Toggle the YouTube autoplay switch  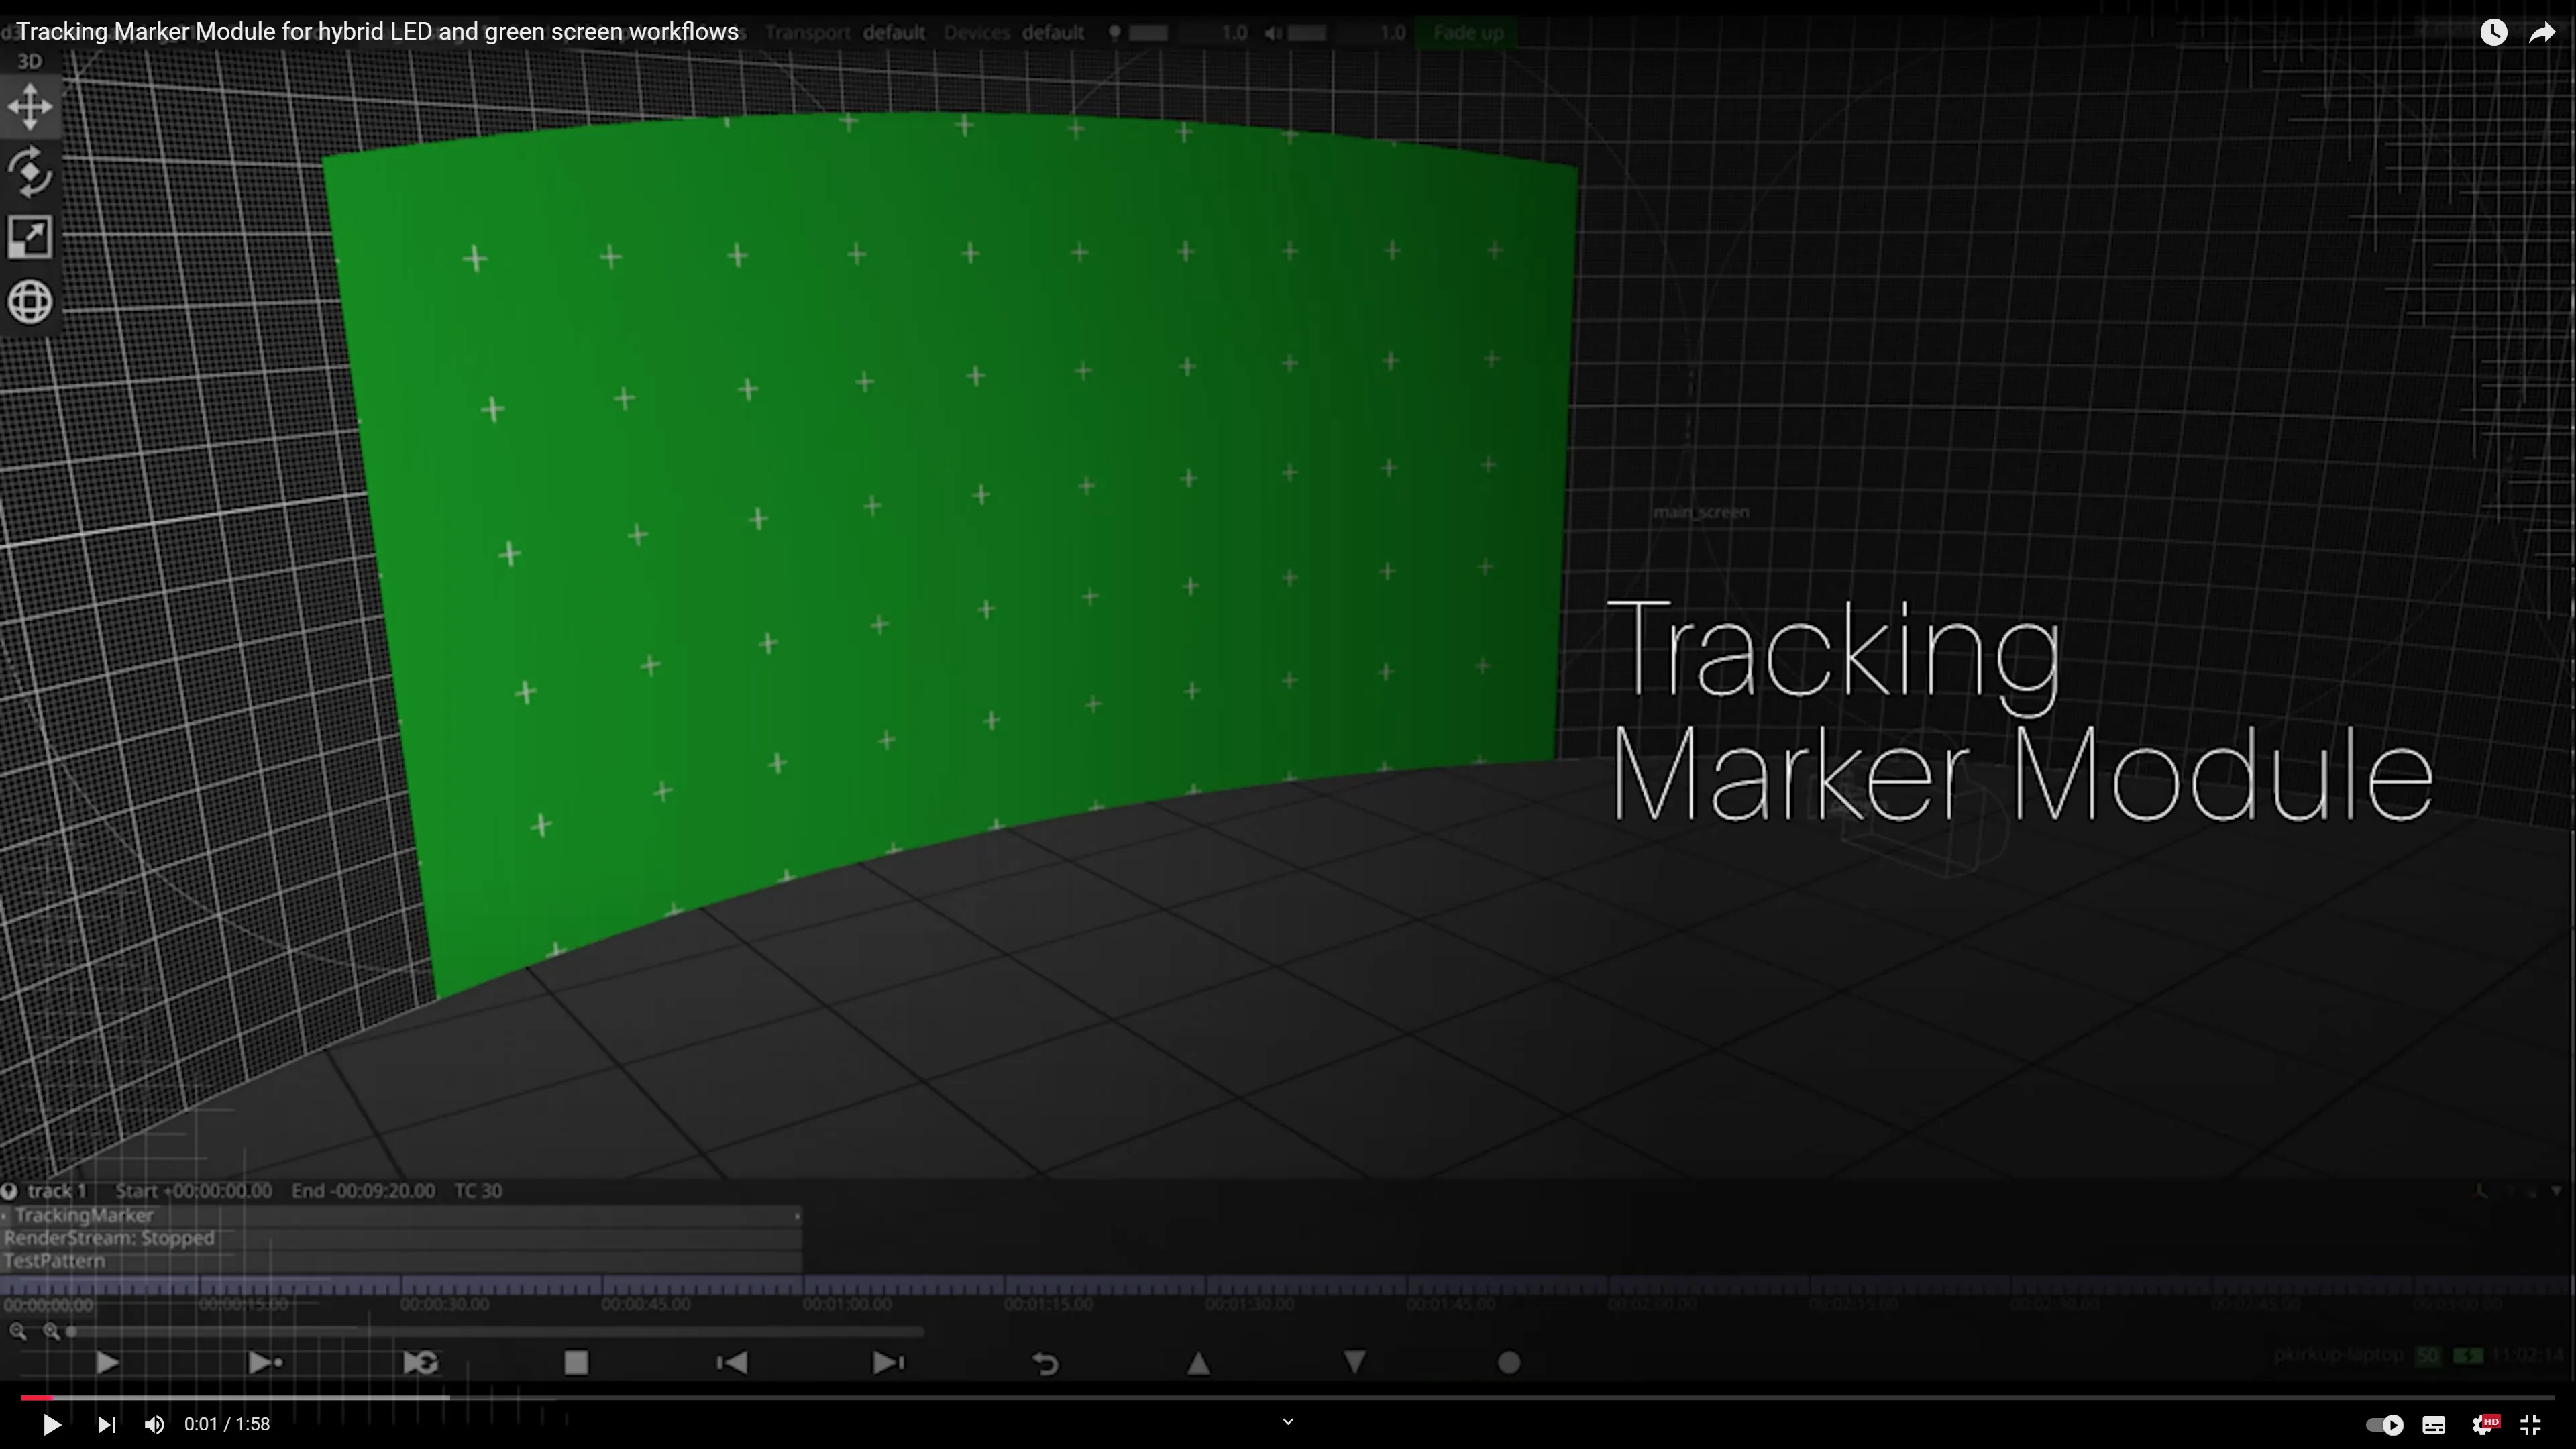[2385, 1424]
